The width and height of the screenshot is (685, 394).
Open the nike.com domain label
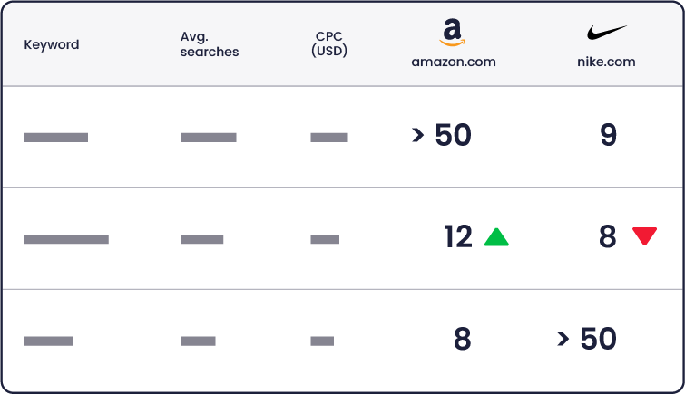pos(606,62)
